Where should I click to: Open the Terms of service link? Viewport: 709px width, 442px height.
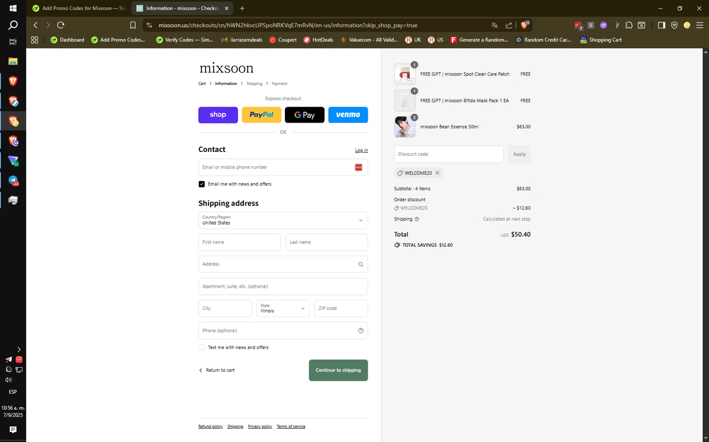(x=291, y=426)
